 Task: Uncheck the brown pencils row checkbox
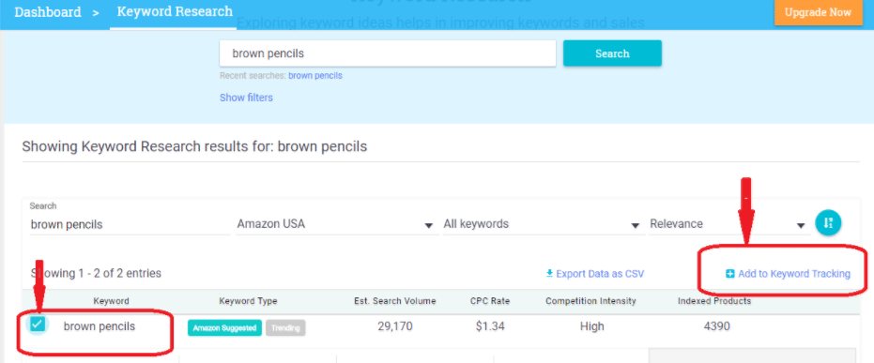38,324
